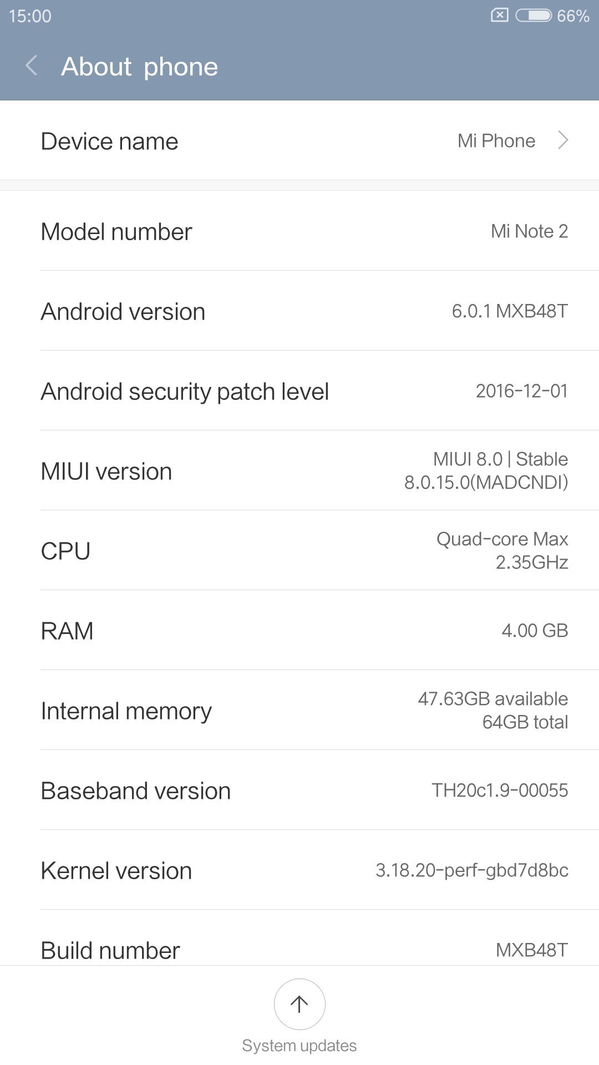Tap the Mi Phone device name value
This screenshot has height=1065, width=599.
pyautogui.click(x=496, y=141)
